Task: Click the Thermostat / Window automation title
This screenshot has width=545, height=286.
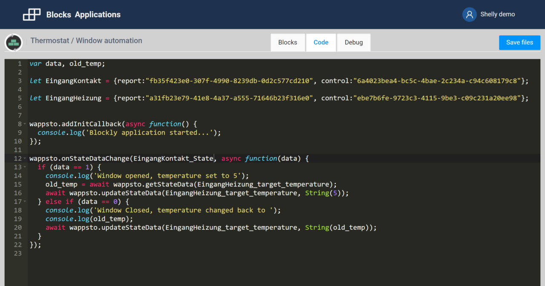Action: [x=86, y=41]
